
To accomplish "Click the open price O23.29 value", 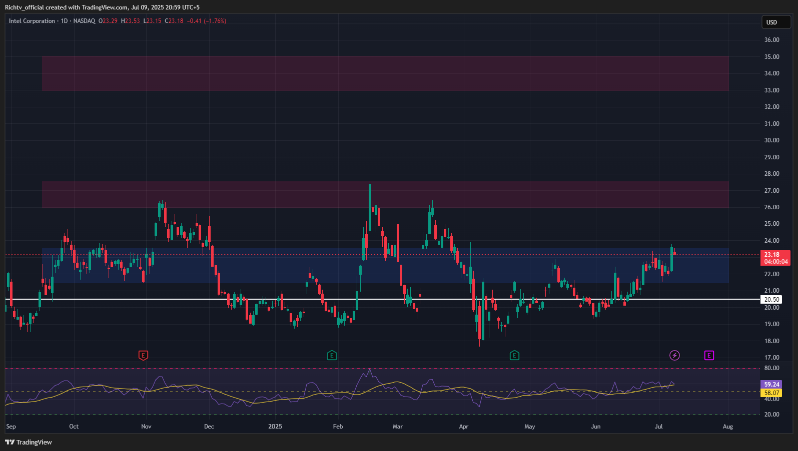I will (108, 21).
